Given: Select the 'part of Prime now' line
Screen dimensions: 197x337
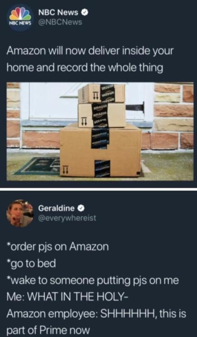Looking at the screenshot, I should (48, 329).
